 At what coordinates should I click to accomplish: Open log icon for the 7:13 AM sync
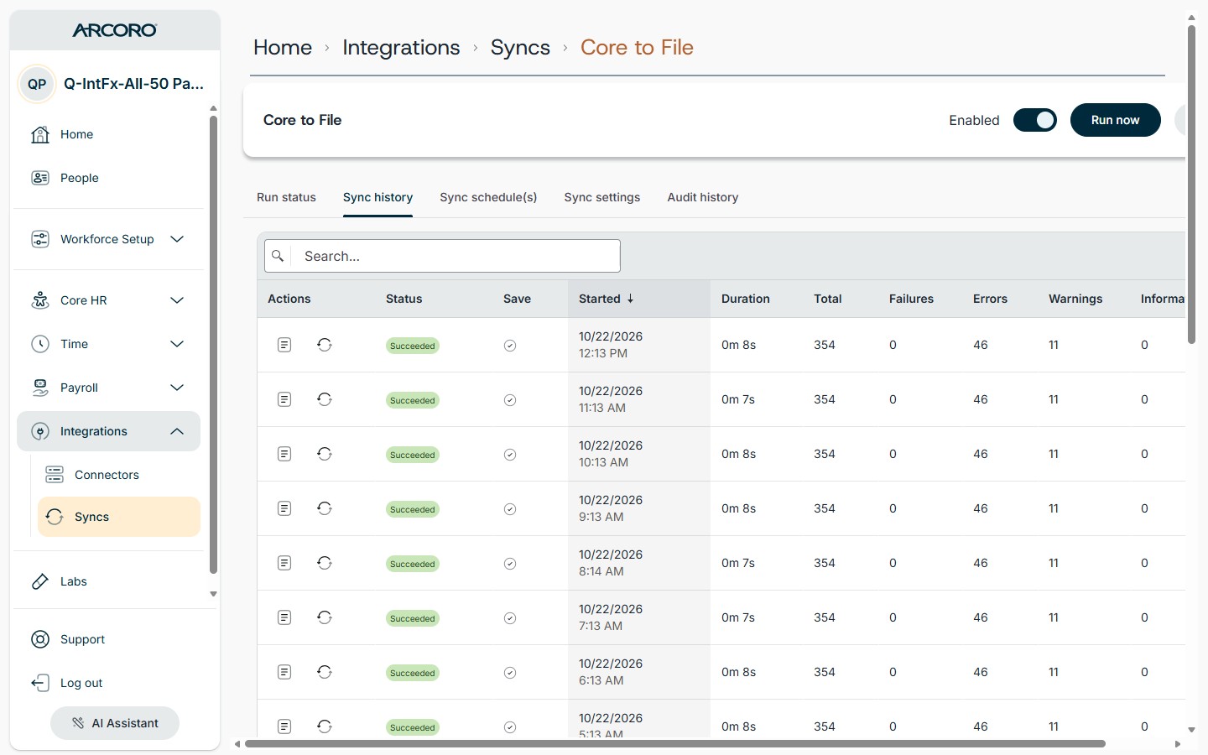pos(284,617)
